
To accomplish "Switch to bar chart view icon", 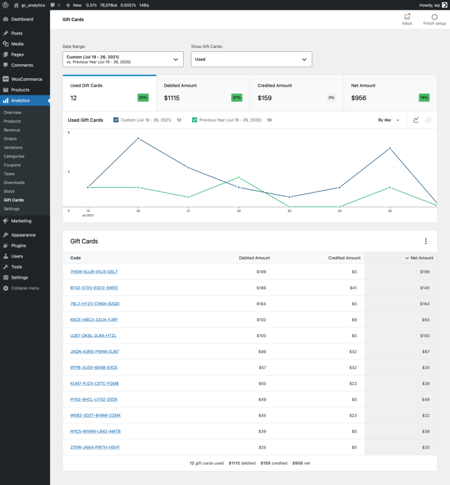I will (429, 120).
